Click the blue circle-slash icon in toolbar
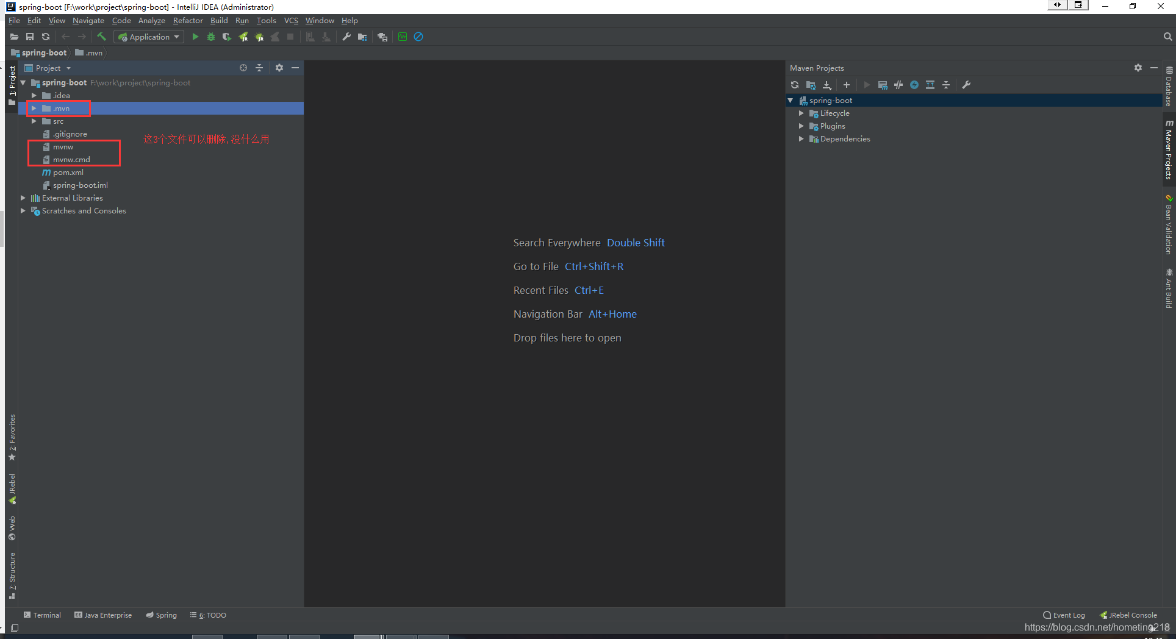This screenshot has height=639, width=1176. (418, 37)
